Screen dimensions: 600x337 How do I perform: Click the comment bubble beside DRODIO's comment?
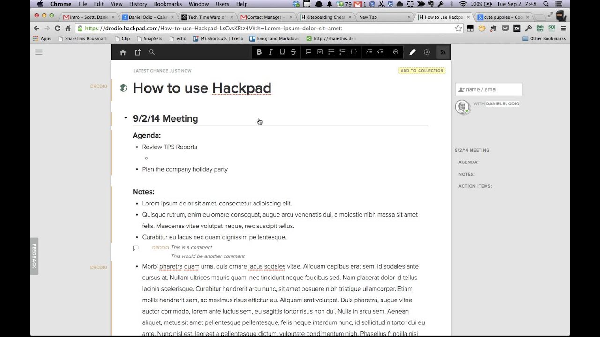[135, 248]
